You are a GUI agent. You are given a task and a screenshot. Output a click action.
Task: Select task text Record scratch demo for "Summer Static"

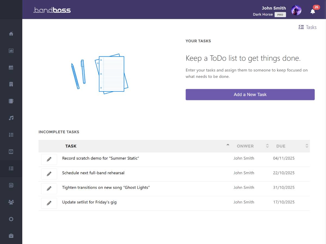[x=101, y=158]
